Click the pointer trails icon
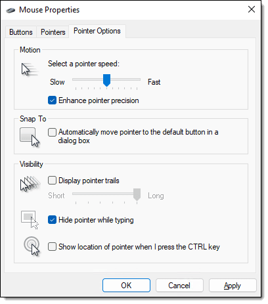The width and height of the screenshot is (268, 304). tap(30, 184)
